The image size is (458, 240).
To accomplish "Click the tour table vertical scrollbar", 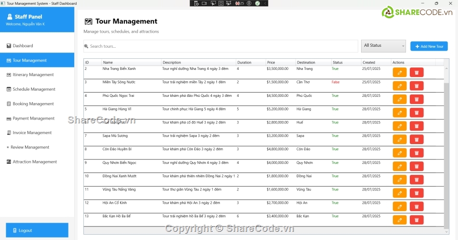I will tap(446, 145).
